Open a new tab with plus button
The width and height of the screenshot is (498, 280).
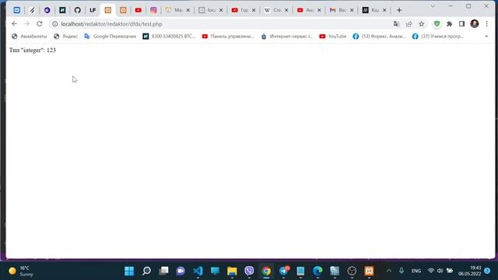[399, 10]
